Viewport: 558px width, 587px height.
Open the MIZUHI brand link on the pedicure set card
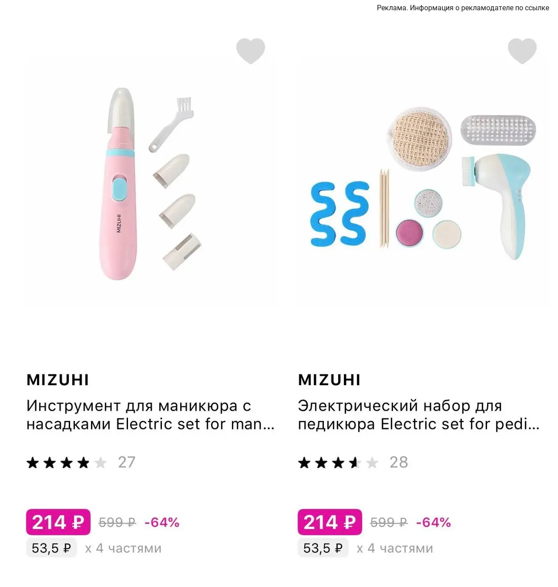(x=329, y=380)
